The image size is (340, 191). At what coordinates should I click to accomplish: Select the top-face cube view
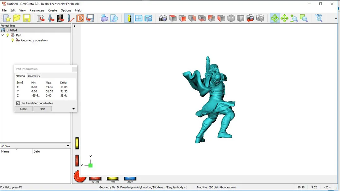pyautogui.click(x=173, y=18)
